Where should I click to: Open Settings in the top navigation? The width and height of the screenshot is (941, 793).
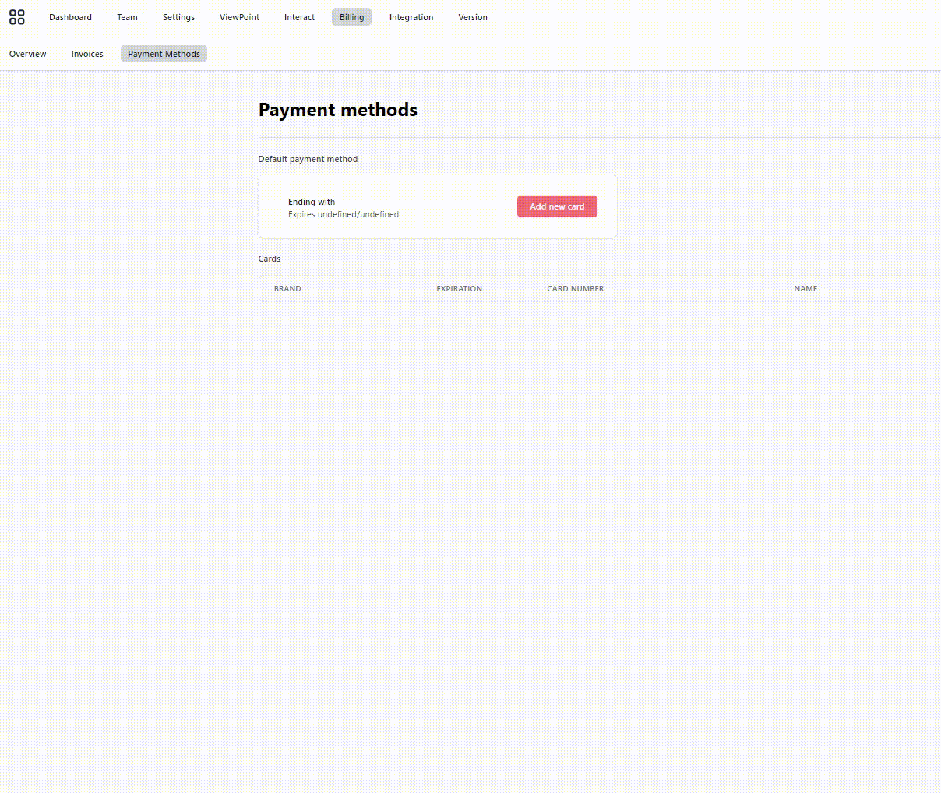(178, 17)
